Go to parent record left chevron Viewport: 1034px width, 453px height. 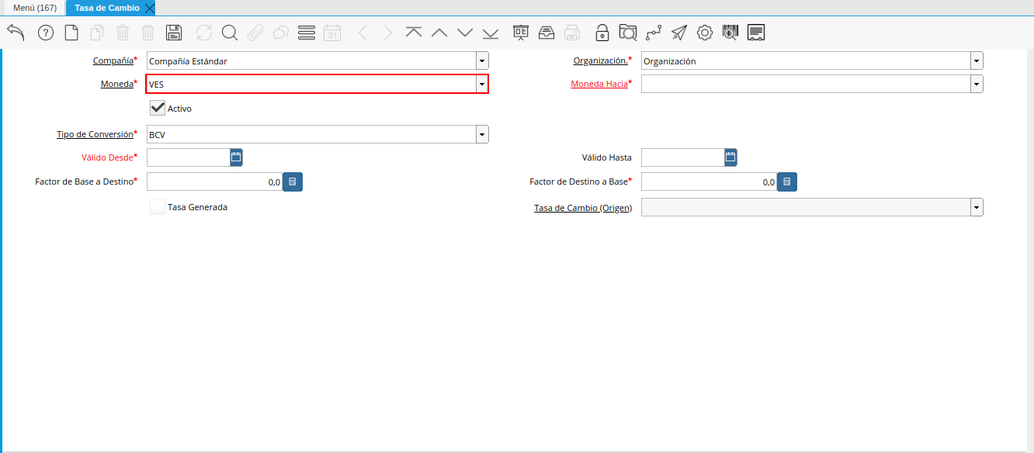(363, 33)
